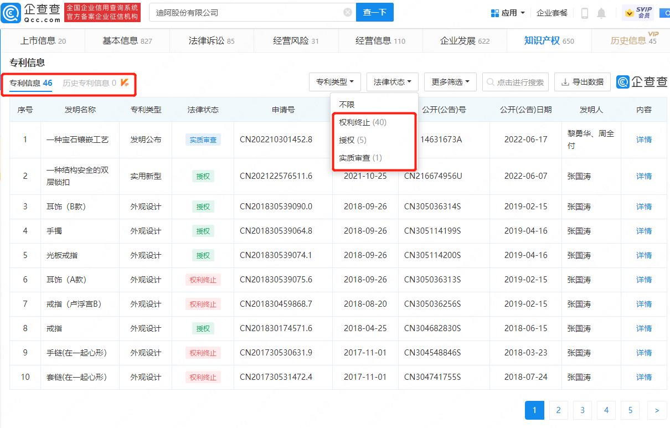
Task: Click application number CN201830174571.6
Action: (276, 328)
